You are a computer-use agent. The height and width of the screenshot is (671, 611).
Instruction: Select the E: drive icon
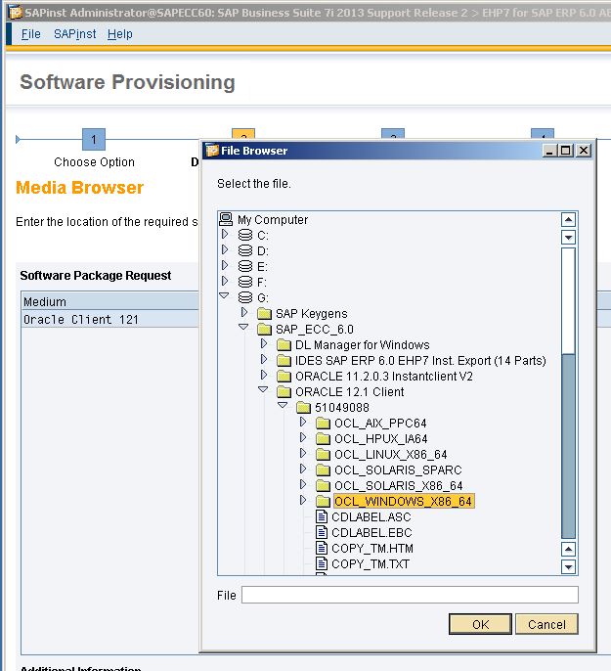pyautogui.click(x=245, y=266)
